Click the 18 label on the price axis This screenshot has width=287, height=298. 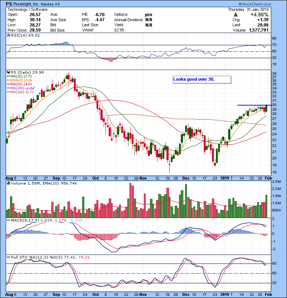click(x=274, y=172)
